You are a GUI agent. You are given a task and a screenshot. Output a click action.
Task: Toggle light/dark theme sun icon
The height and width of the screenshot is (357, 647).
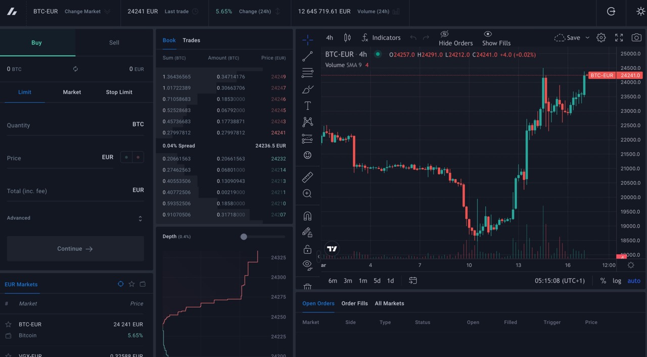coord(640,11)
